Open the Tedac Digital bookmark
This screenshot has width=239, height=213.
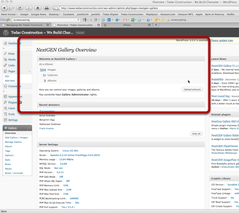point(111,14)
